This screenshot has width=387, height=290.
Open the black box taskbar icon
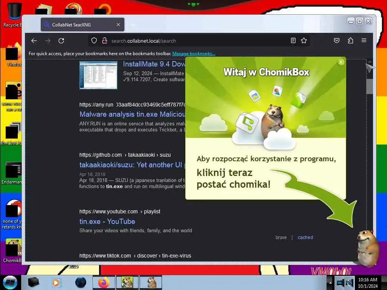(x=33, y=282)
